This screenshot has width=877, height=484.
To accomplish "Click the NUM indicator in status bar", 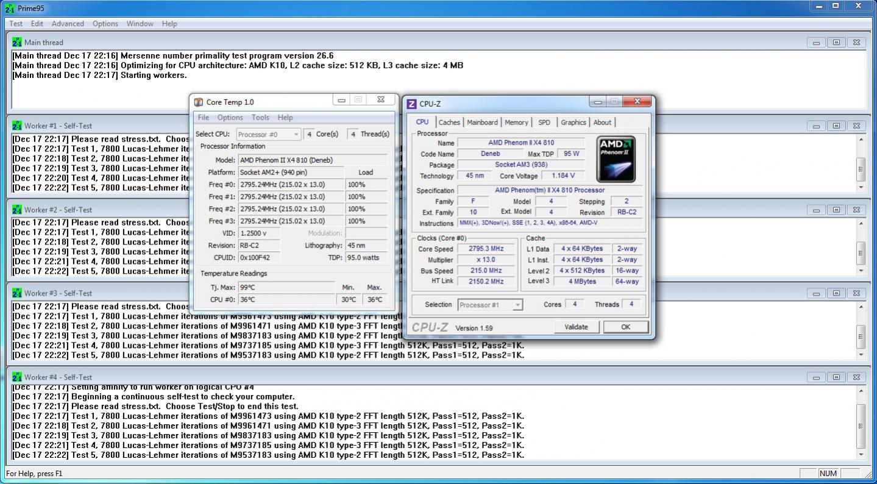I will coord(828,473).
